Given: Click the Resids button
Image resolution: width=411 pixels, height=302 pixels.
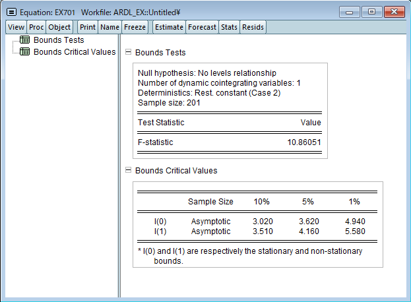Looking at the screenshot, I should (x=253, y=27).
